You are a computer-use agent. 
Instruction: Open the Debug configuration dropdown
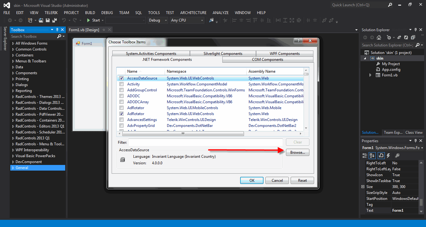(165, 20)
